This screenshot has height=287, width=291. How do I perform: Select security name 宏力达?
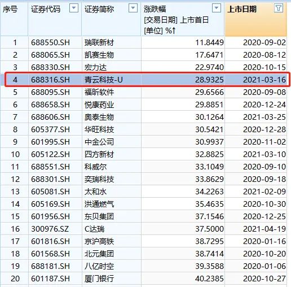95,67
